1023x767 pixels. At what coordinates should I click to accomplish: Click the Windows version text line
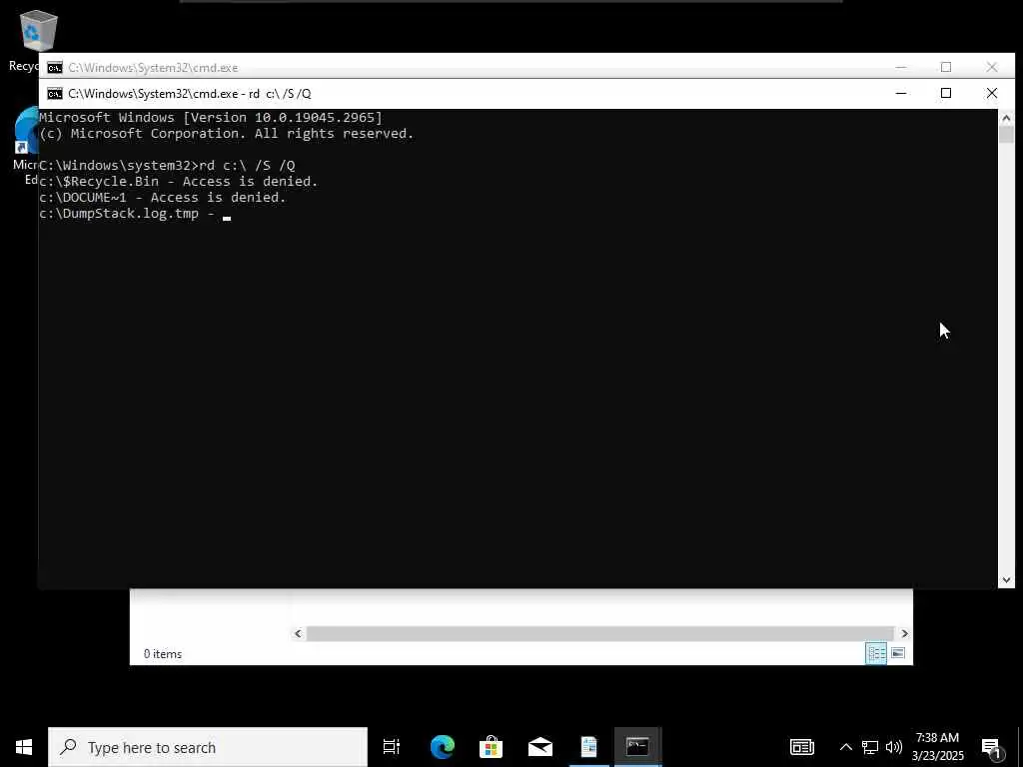click(211, 118)
